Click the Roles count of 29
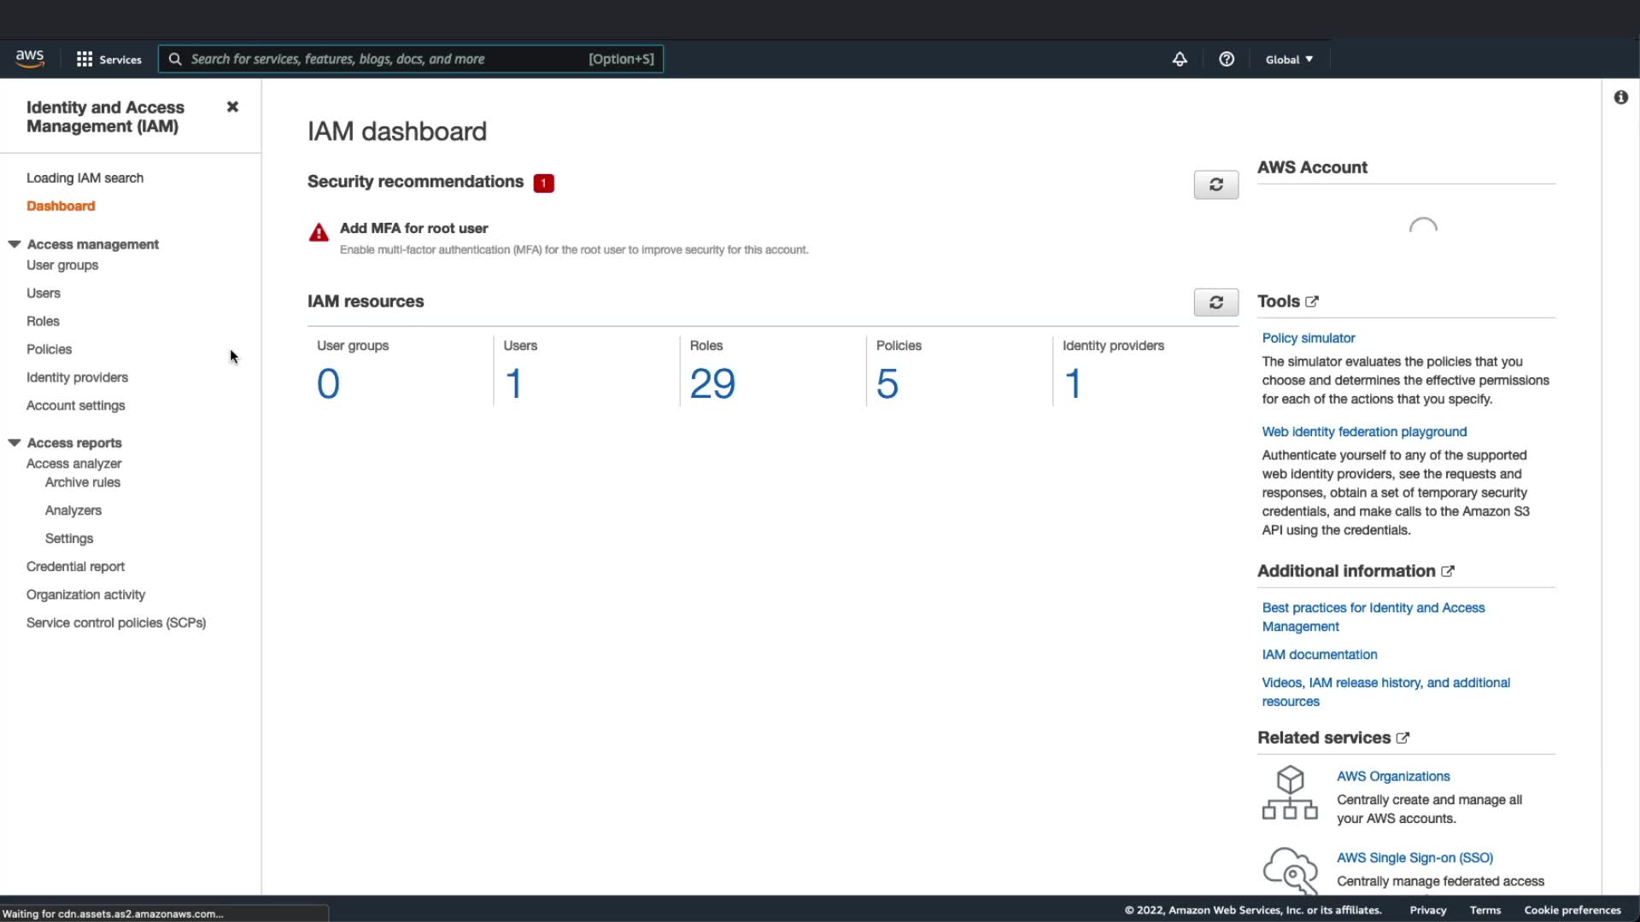 pos(712,383)
